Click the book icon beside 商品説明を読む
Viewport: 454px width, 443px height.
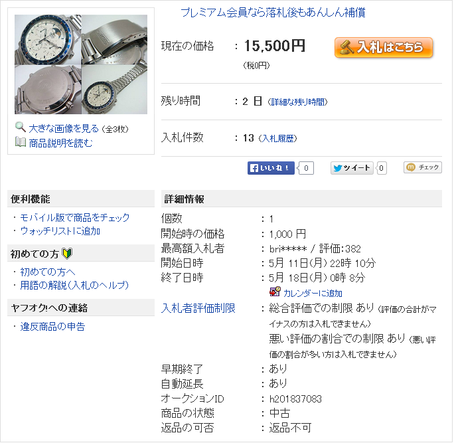21,142
